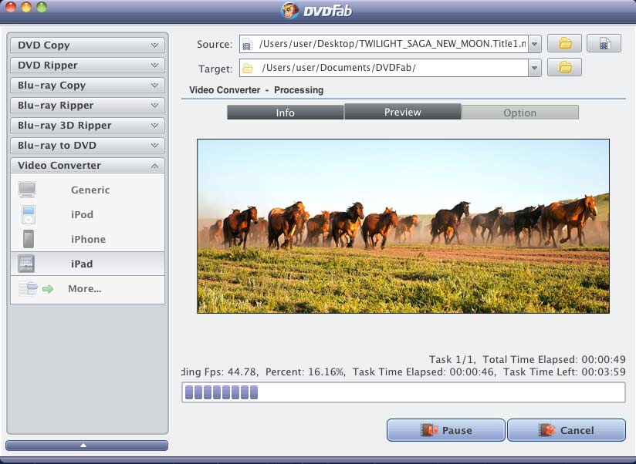Click the Task Time Left: 00:03:59 text

coord(564,372)
